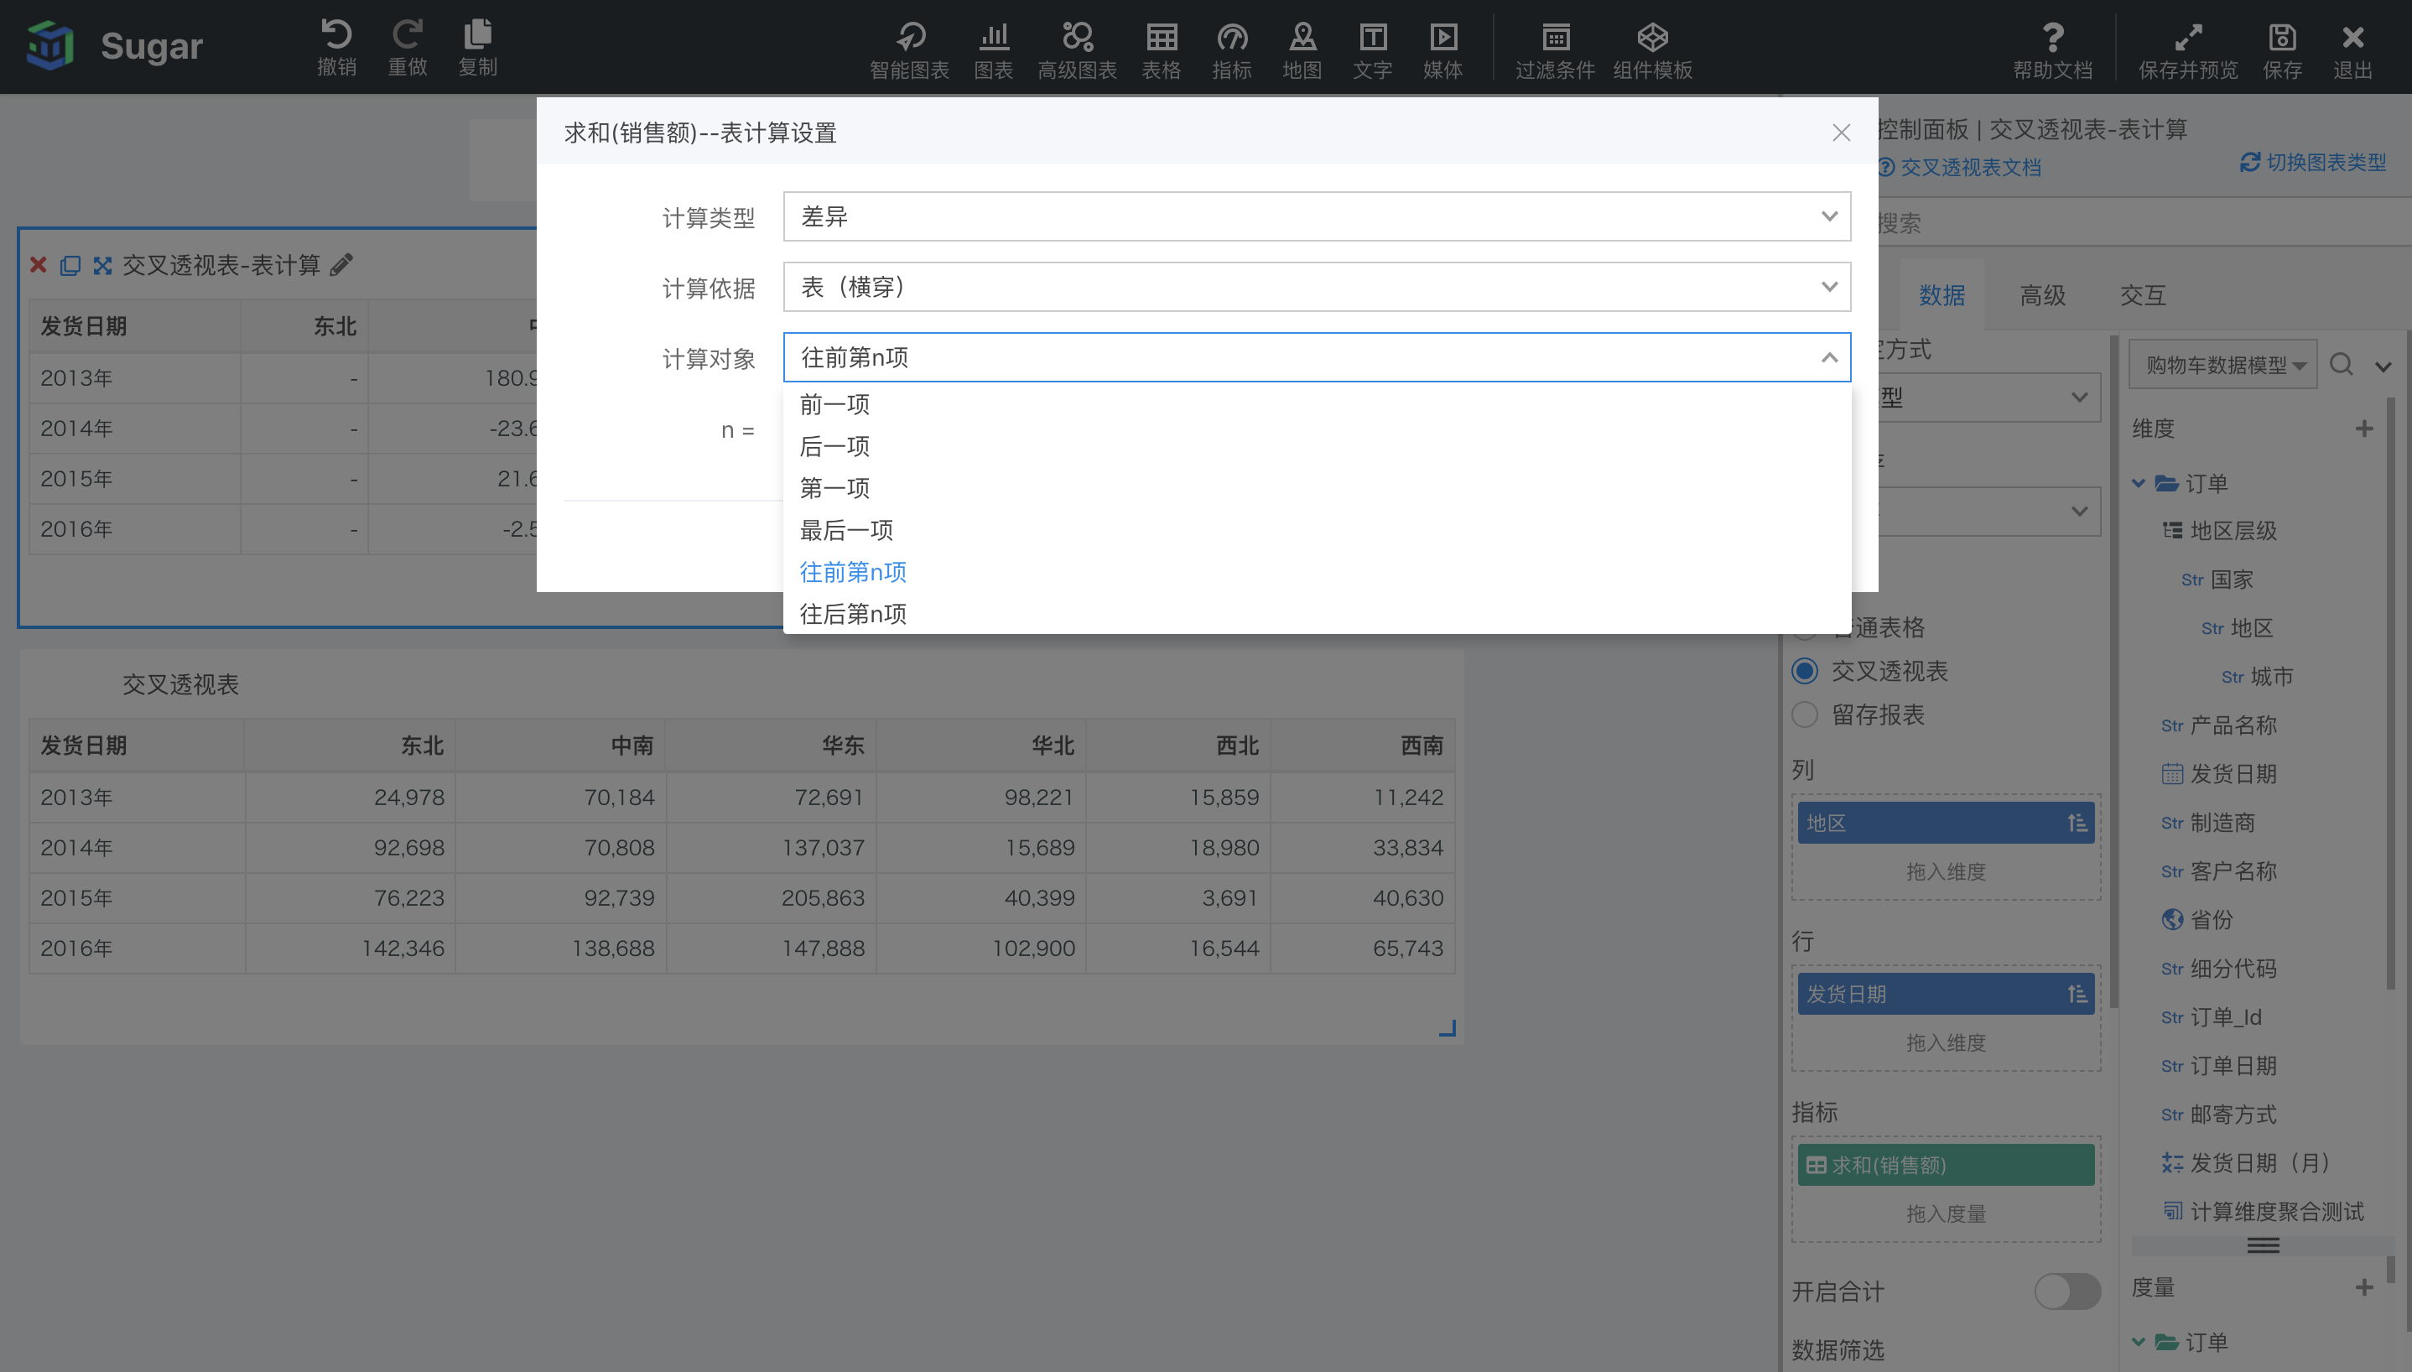Collapse the 计算对象 dropdown showing 往前第n项
Viewport: 2412px width, 1372px height.
1316,357
